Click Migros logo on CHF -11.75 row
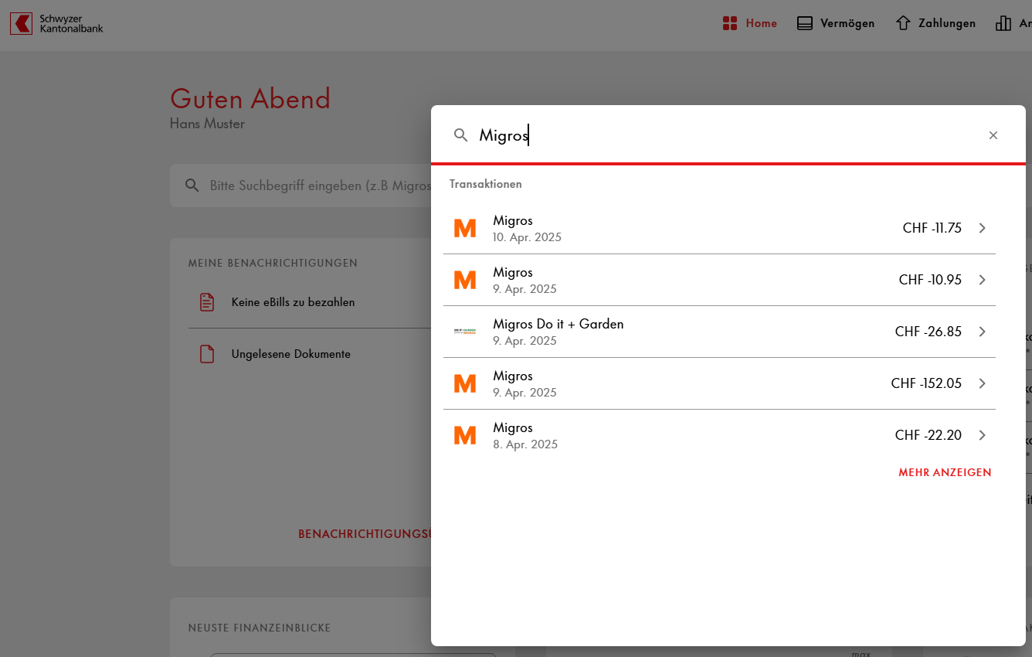 [x=465, y=228]
